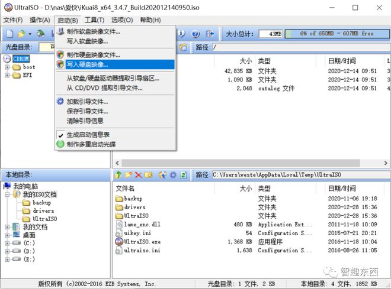Expand the (C:) drive node
Screen dimensions: 391x289
tap(7, 243)
